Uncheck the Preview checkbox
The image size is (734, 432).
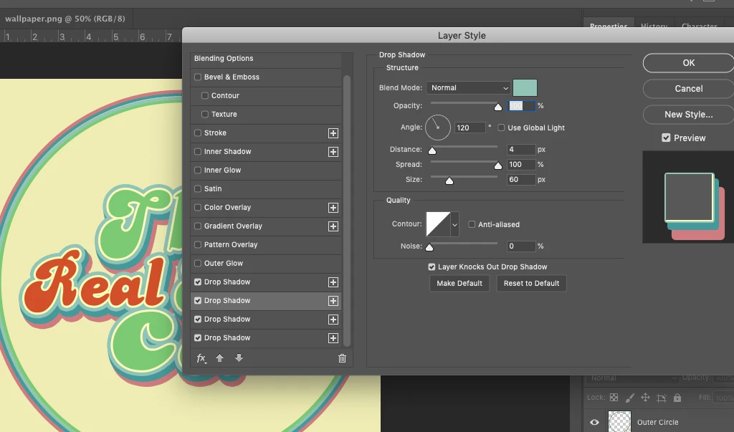tap(666, 138)
